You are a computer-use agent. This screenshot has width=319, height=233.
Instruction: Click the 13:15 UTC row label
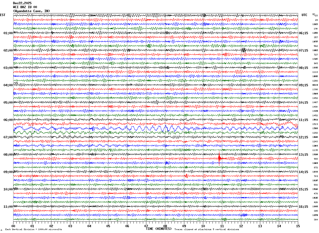pyautogui.click(x=304, y=154)
